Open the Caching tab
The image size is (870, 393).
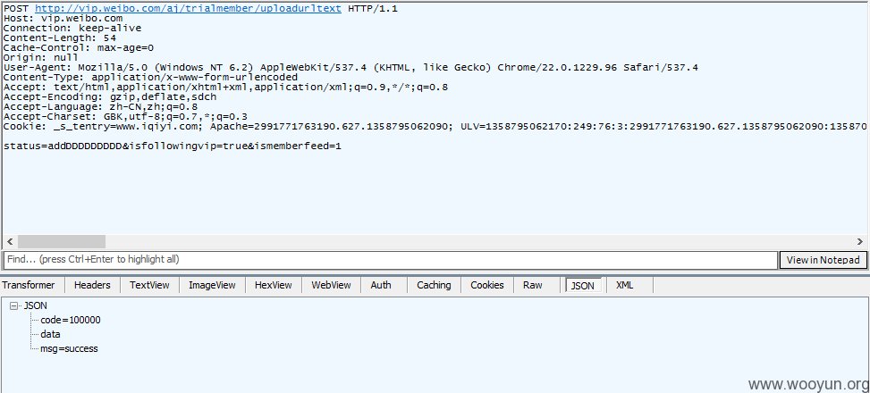click(434, 285)
